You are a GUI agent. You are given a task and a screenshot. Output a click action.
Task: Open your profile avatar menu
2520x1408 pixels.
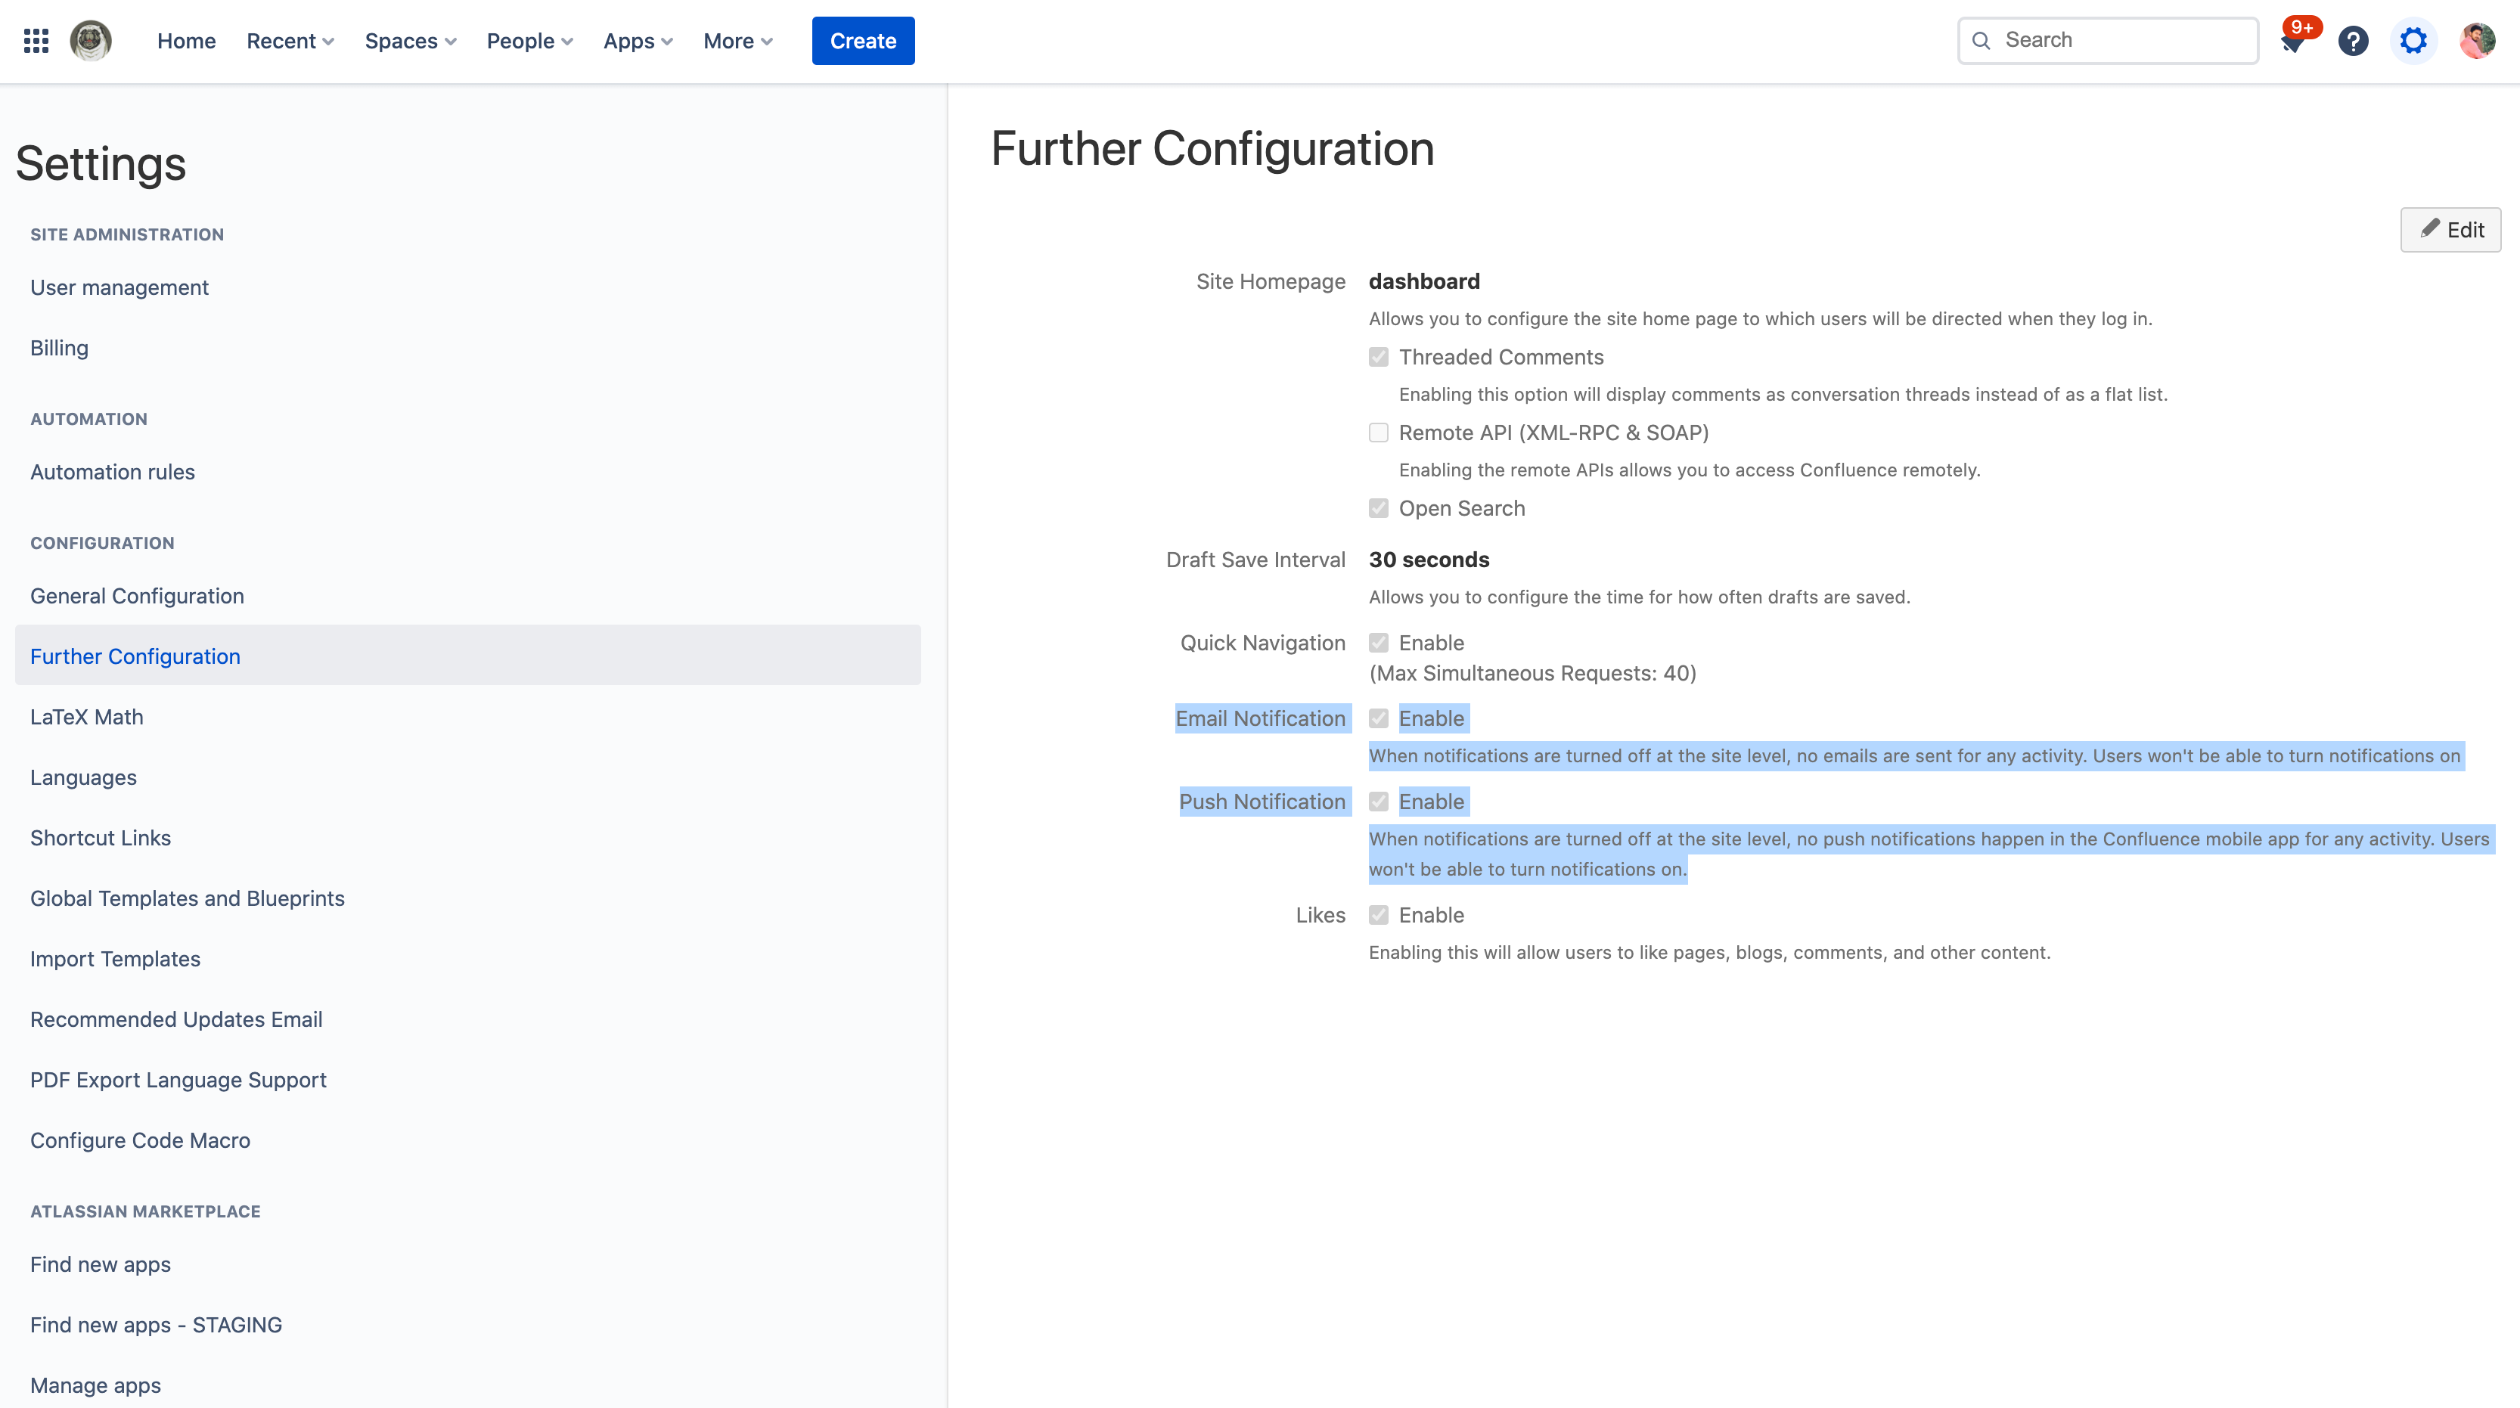click(x=2476, y=40)
